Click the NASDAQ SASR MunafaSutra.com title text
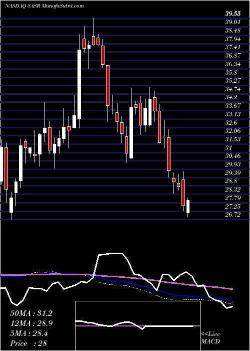 [44, 6]
